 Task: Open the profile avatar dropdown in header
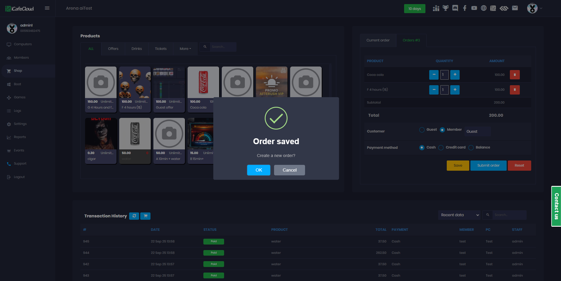coord(534,8)
